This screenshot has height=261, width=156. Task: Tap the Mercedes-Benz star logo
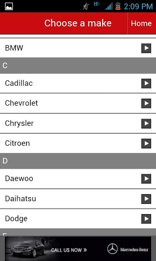[x=113, y=249]
